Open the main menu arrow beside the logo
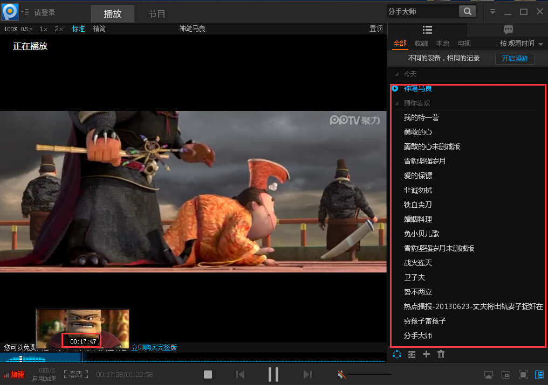Viewport: 548px width, 385px height. [24, 12]
